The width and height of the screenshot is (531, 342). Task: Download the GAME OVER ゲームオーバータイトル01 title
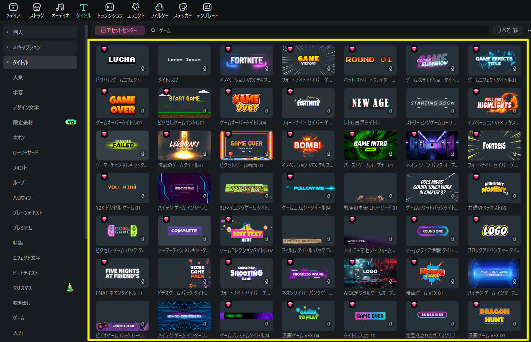(x=143, y=111)
